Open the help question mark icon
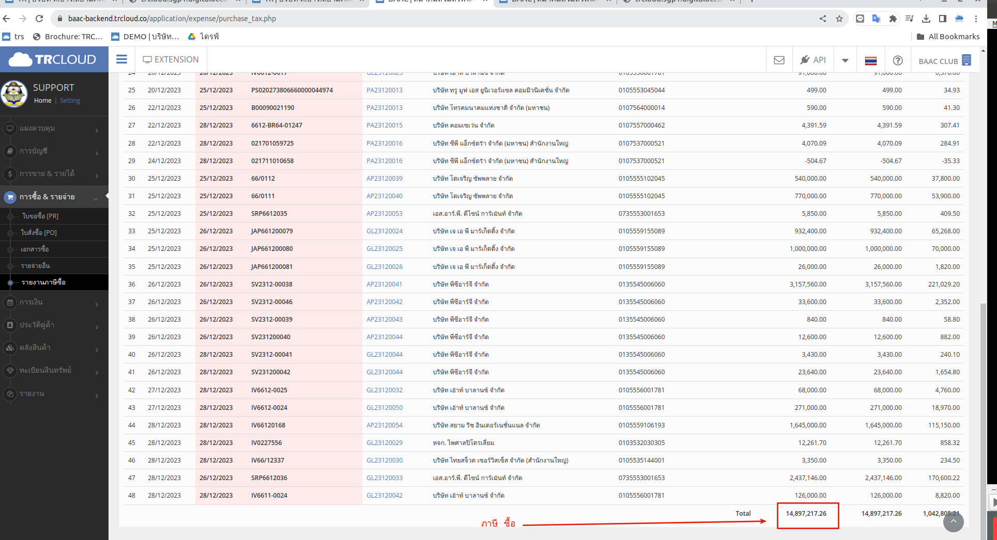Image resolution: width=997 pixels, height=540 pixels. (x=898, y=60)
